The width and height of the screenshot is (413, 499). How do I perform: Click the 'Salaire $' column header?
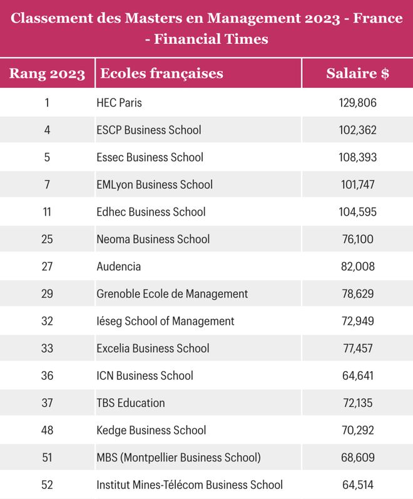357,73
